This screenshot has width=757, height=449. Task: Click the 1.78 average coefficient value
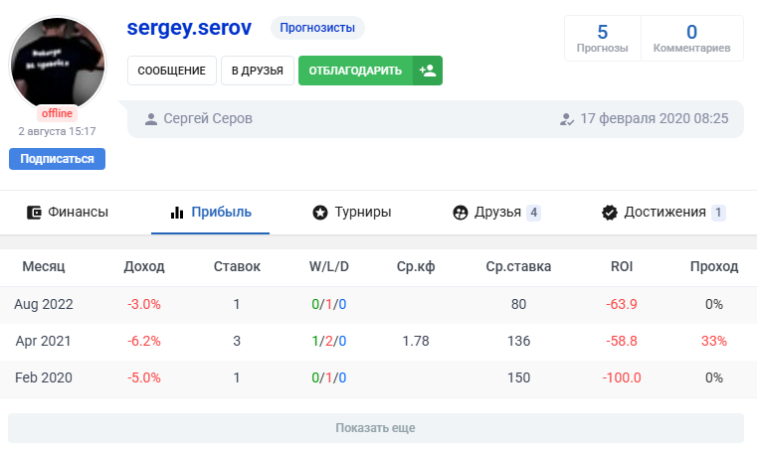[x=416, y=341]
